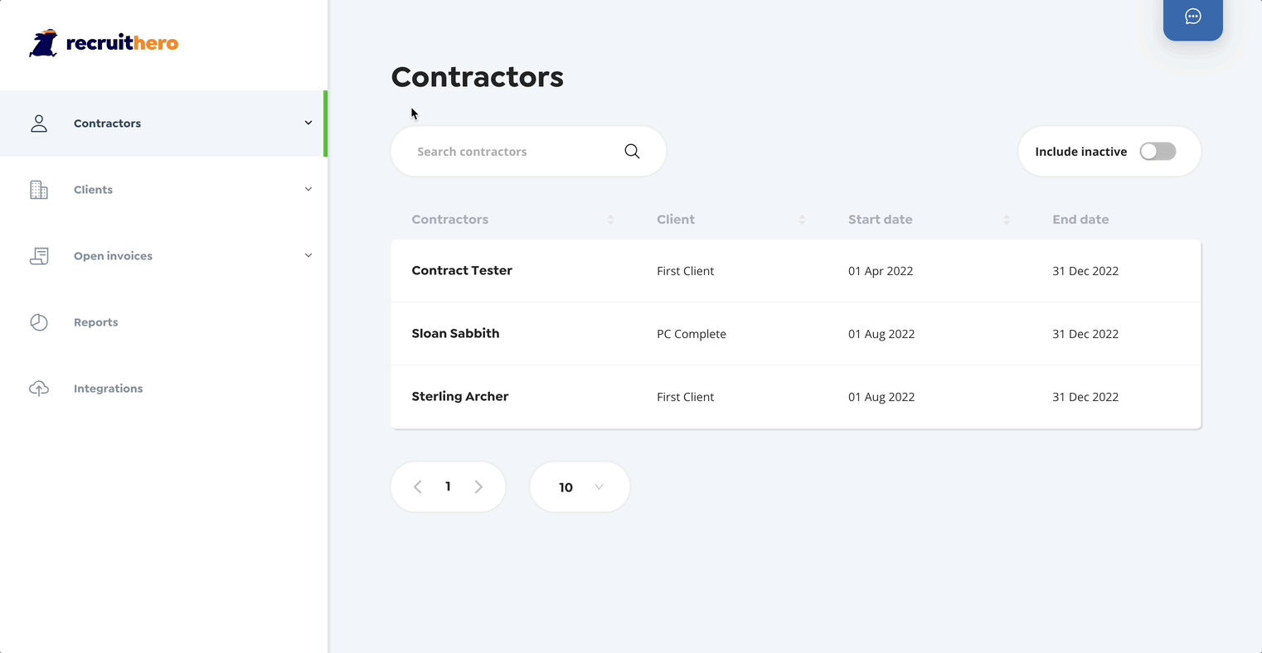Expand the Clients sidebar section chevron
This screenshot has width=1262, height=653.
tap(308, 189)
